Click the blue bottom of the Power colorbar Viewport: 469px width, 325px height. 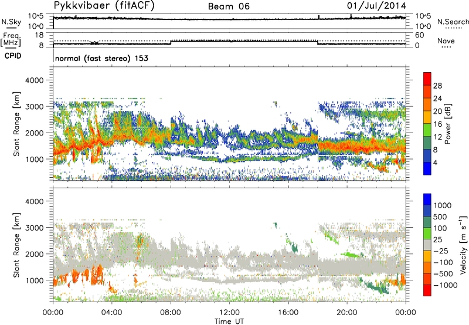coord(427,168)
